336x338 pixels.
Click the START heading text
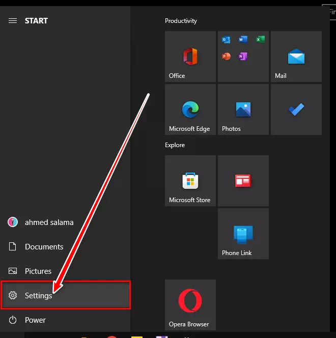click(x=36, y=21)
